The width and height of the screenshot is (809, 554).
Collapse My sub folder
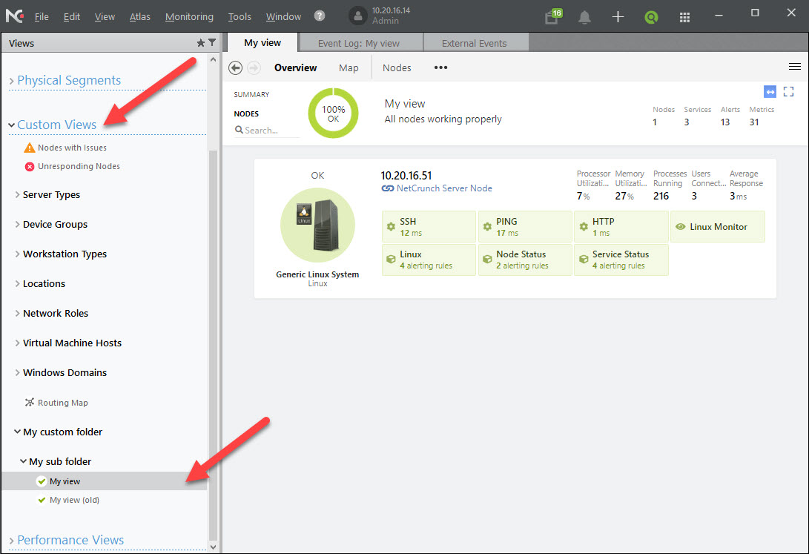point(23,461)
